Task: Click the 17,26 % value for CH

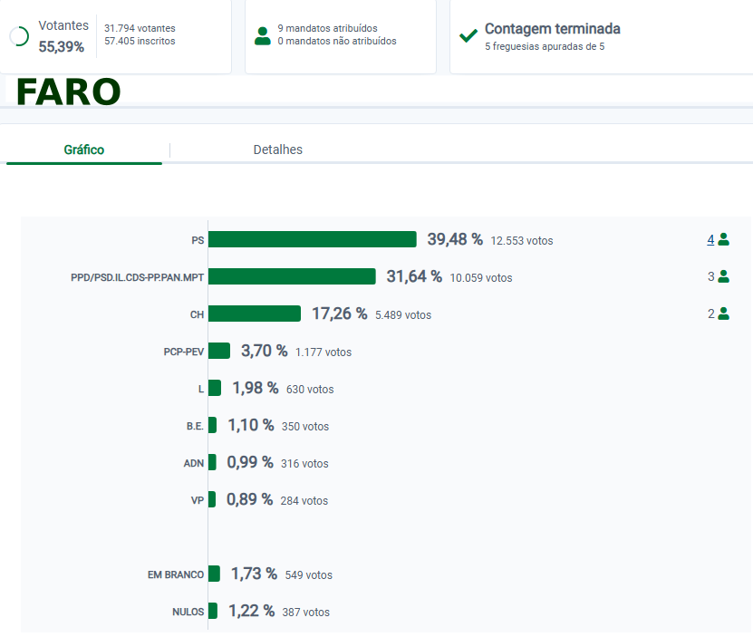Action: click(x=339, y=314)
